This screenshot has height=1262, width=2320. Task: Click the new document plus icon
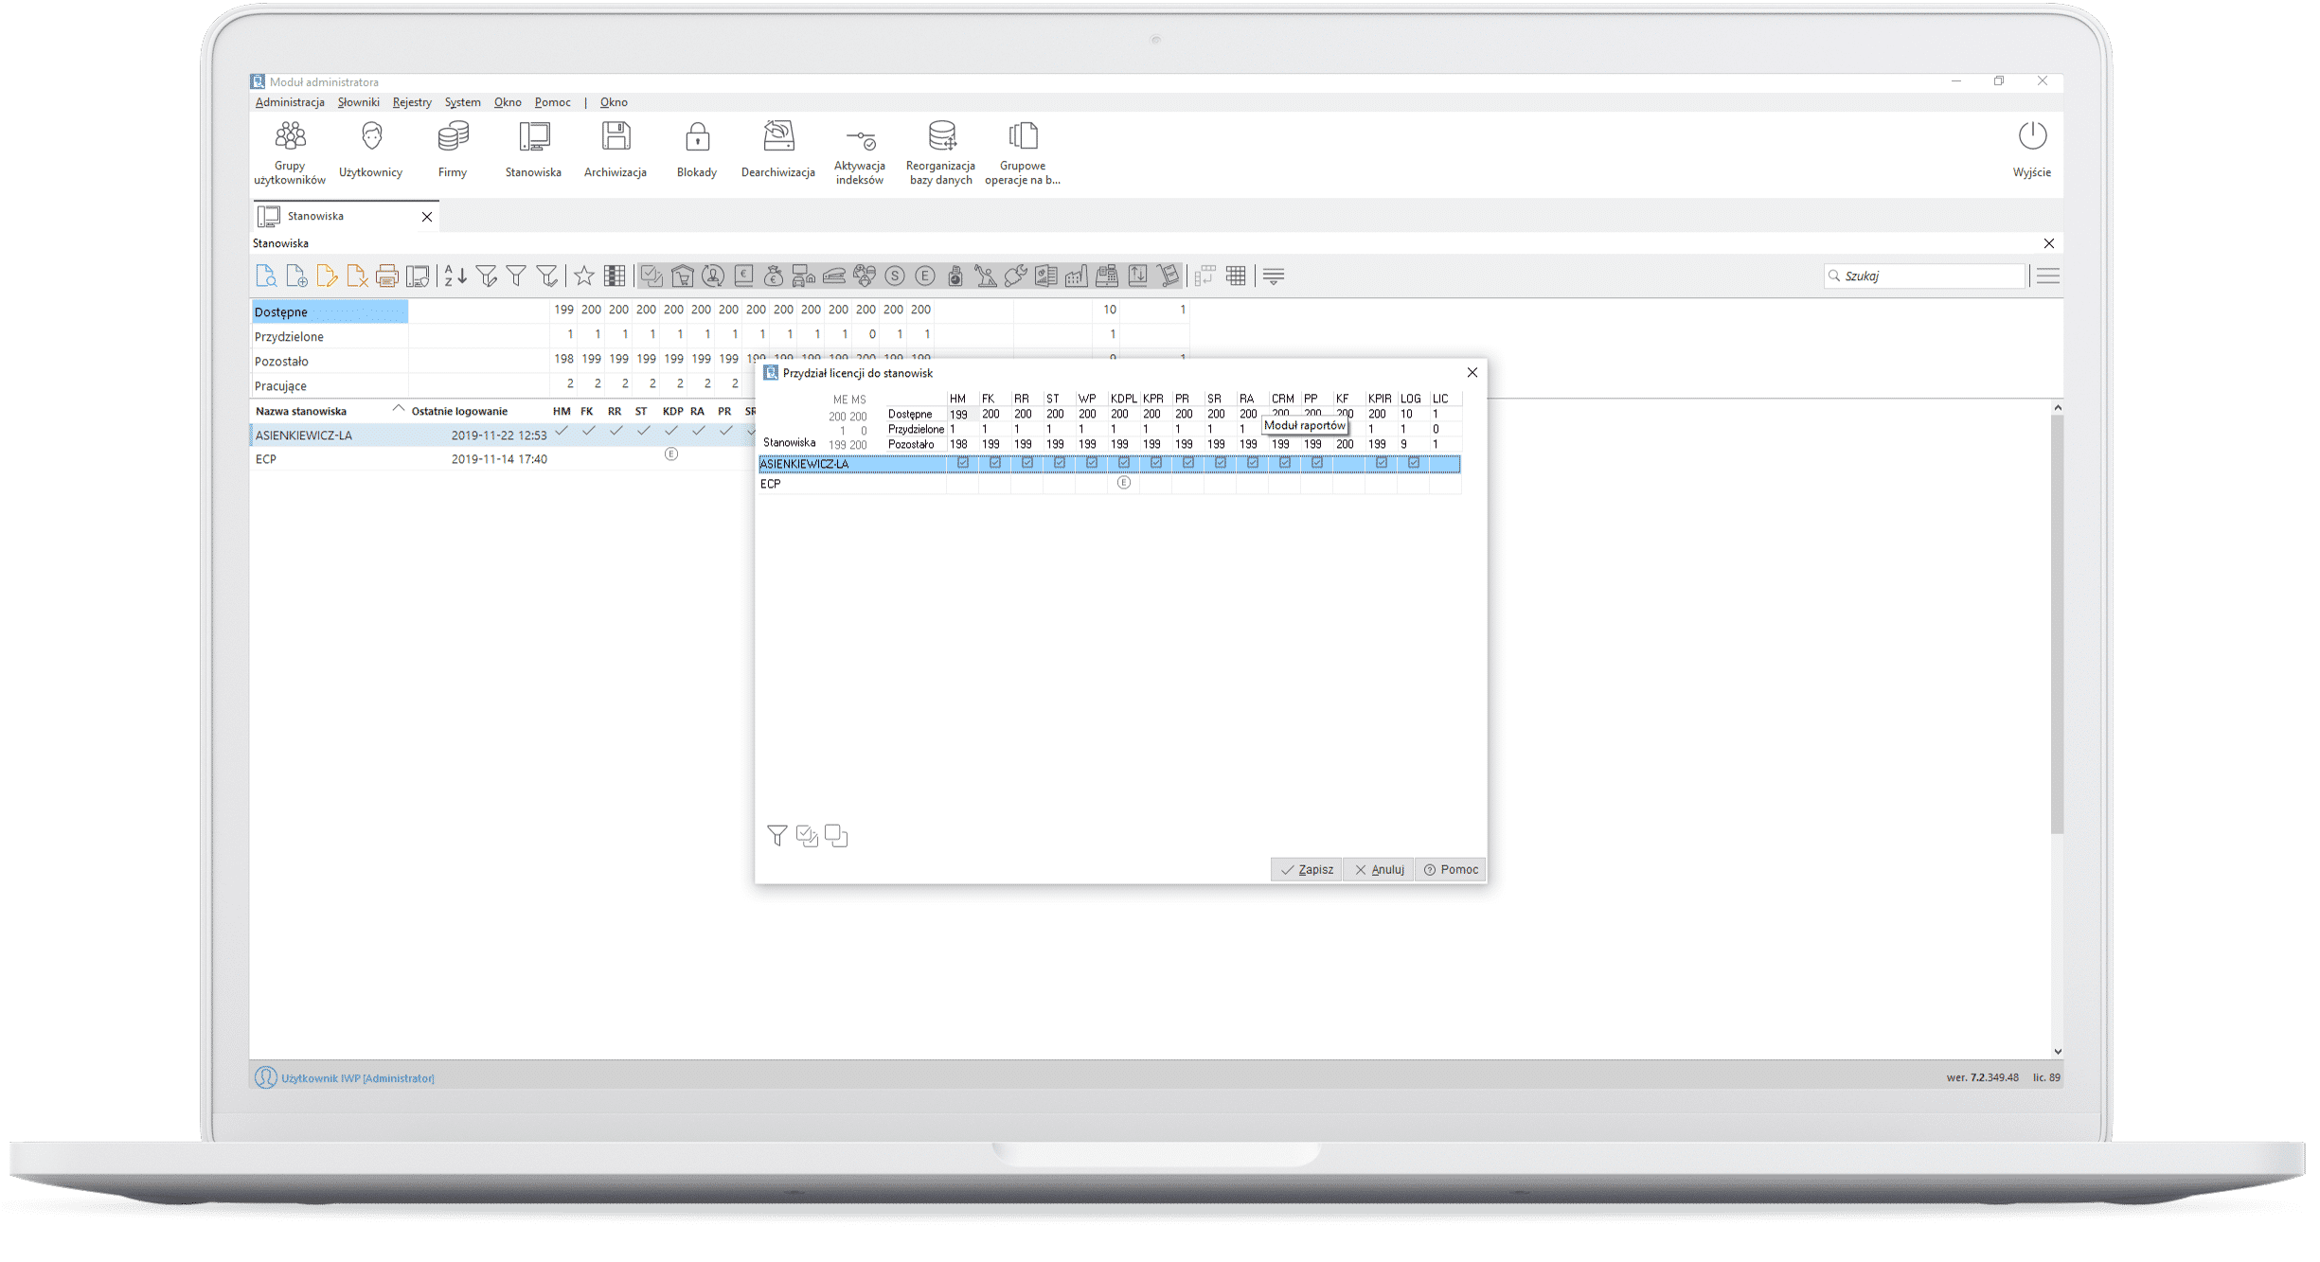296,276
